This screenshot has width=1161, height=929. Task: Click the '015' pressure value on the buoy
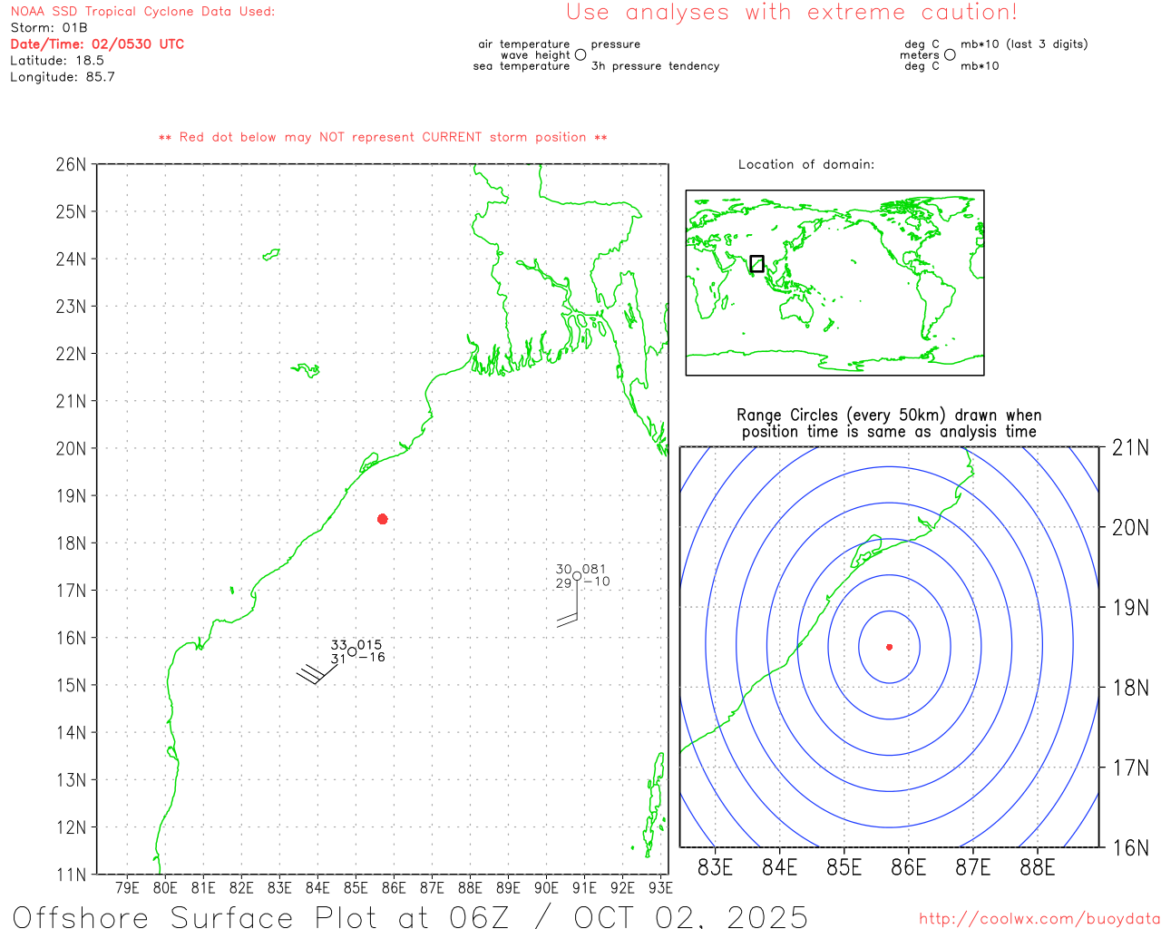point(370,645)
